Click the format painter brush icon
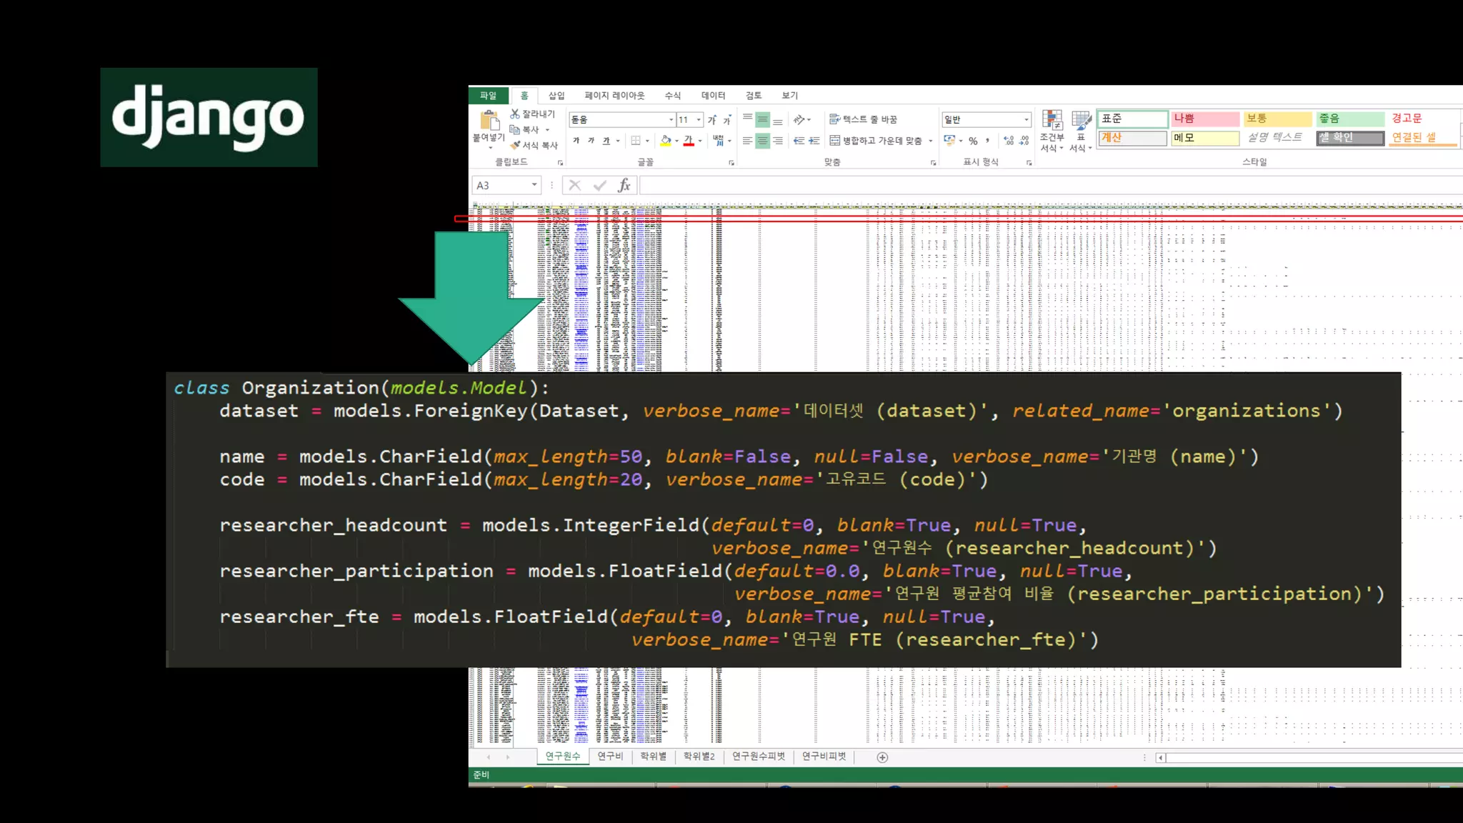Viewport: 1463px width, 823px height. point(514,145)
